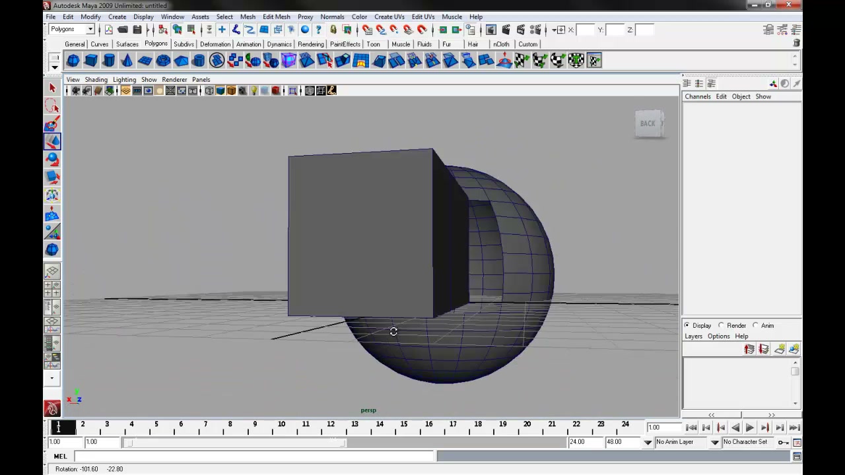Viewport: 845px width, 475px height.
Task: Open the Create UVs menu
Action: pos(389,16)
